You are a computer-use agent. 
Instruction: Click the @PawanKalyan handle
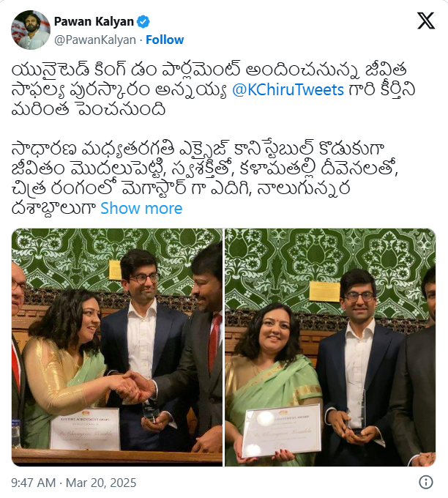[x=95, y=40]
